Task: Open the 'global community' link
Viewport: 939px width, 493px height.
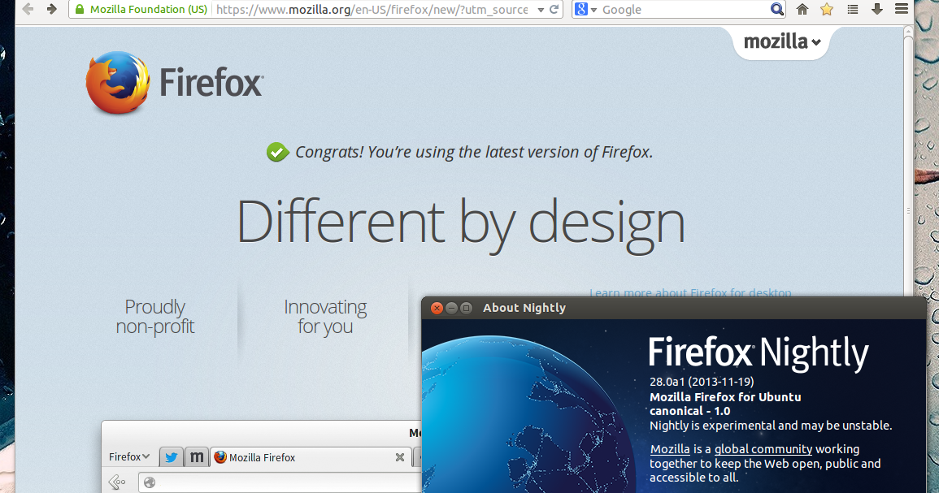Action: point(763,449)
